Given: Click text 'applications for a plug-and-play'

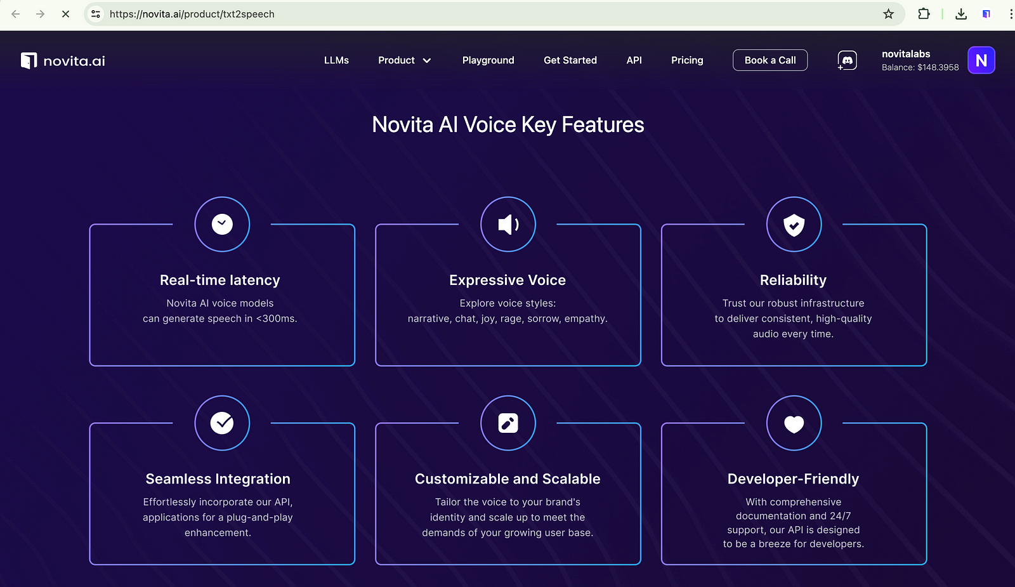Looking at the screenshot, I should (218, 517).
